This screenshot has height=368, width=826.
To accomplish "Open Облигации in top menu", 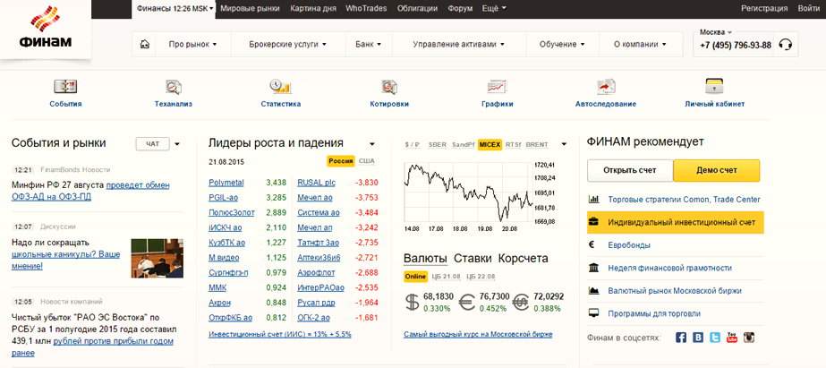I will click(x=417, y=8).
